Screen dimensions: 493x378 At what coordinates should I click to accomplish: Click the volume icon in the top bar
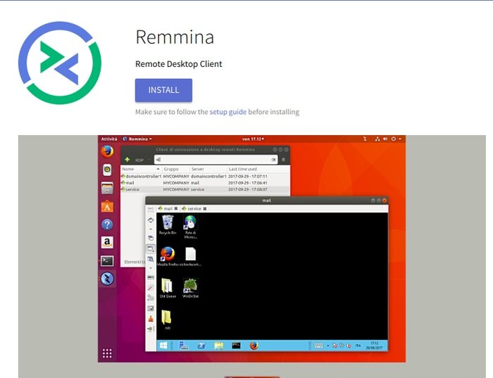click(385, 139)
